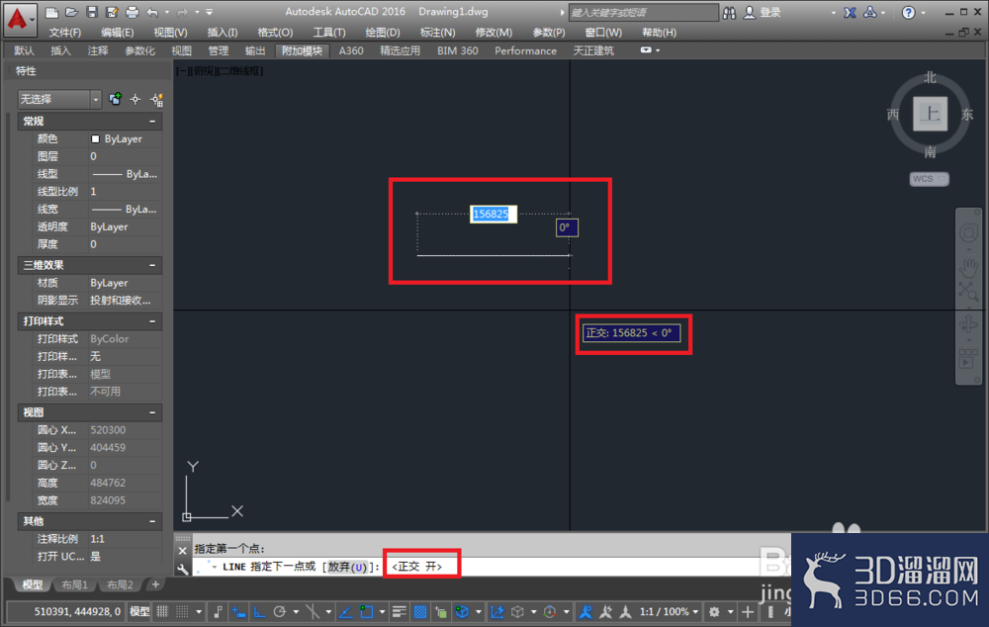Open Quick Access toolbar customize dropdown

[210, 12]
